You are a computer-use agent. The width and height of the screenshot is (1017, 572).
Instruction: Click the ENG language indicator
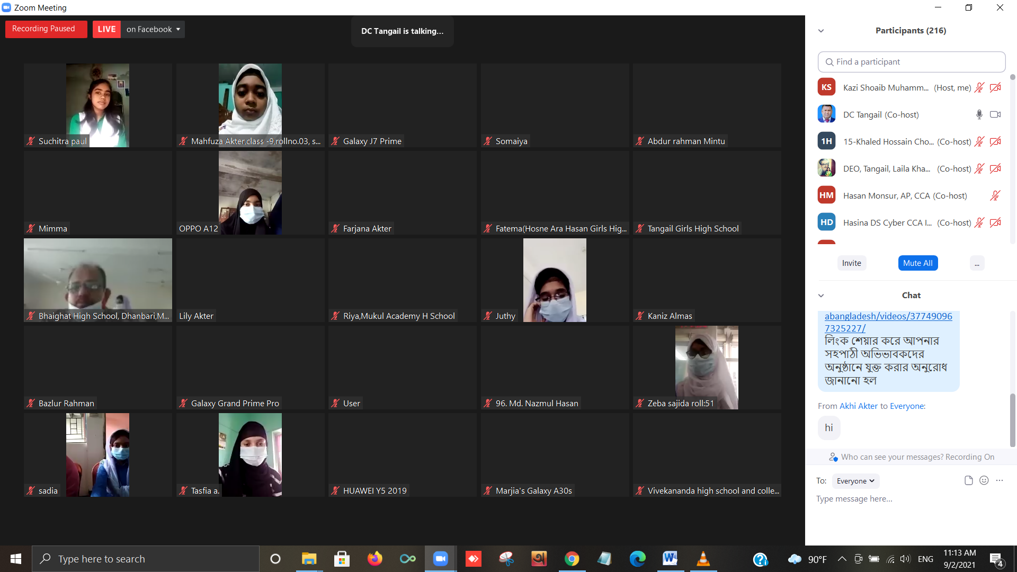(x=925, y=559)
